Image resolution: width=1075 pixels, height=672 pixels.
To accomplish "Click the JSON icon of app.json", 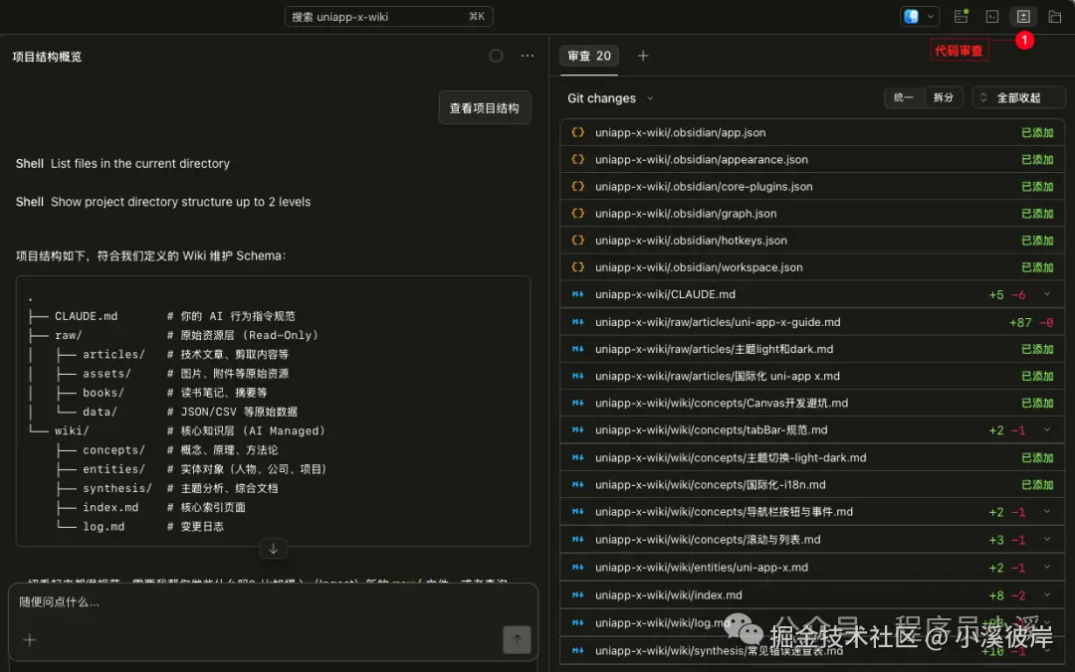I will (x=578, y=132).
